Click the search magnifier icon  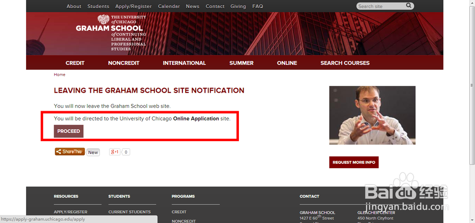(408, 5)
